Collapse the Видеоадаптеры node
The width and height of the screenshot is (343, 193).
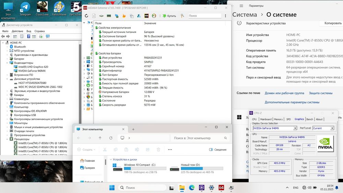tap(7, 63)
